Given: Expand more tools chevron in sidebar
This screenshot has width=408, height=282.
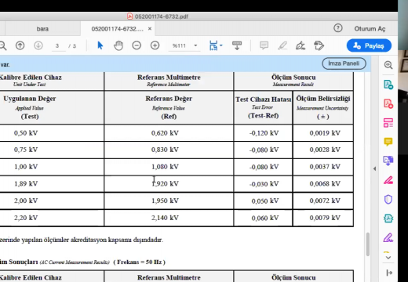Looking at the screenshot, I should [388, 258].
